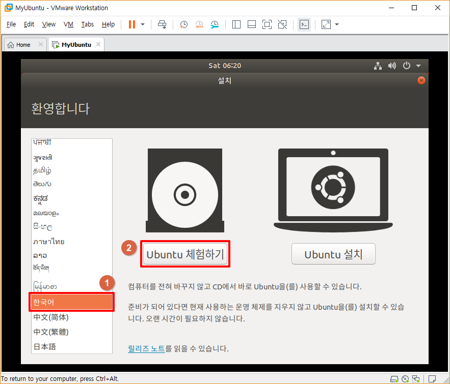The width and height of the screenshot is (450, 384).
Task: Click the Unity mode toolbar icon
Action: (282, 24)
